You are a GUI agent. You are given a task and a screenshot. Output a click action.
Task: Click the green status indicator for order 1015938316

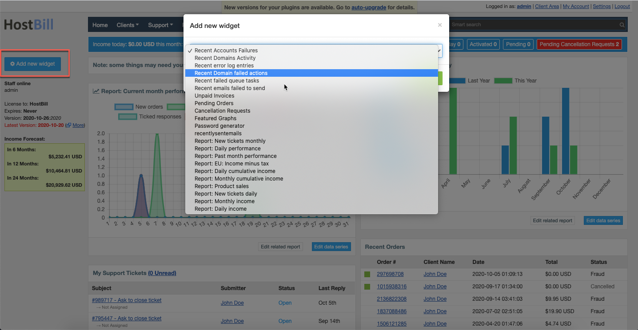[367, 286]
